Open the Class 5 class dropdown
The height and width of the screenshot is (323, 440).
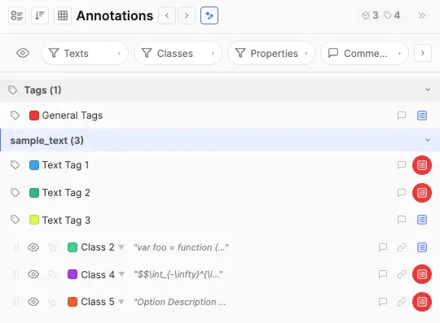click(121, 302)
